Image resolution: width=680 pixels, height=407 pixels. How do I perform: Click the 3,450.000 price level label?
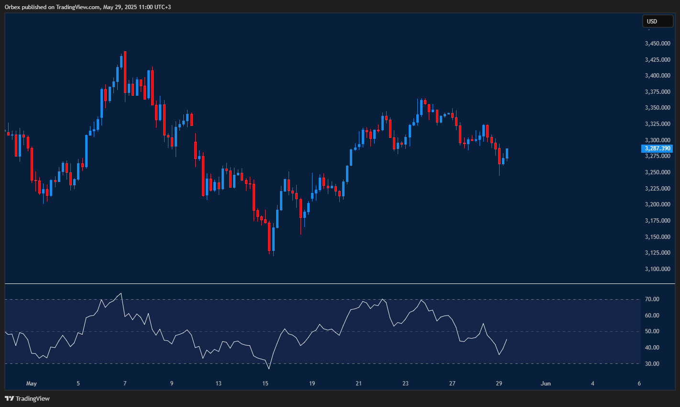tap(657, 43)
